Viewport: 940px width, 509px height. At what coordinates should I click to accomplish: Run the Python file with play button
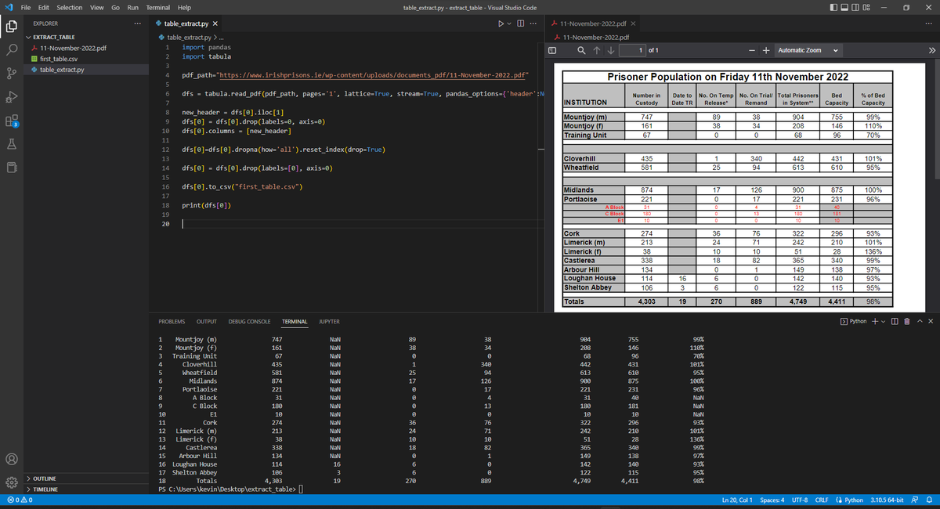(x=501, y=24)
